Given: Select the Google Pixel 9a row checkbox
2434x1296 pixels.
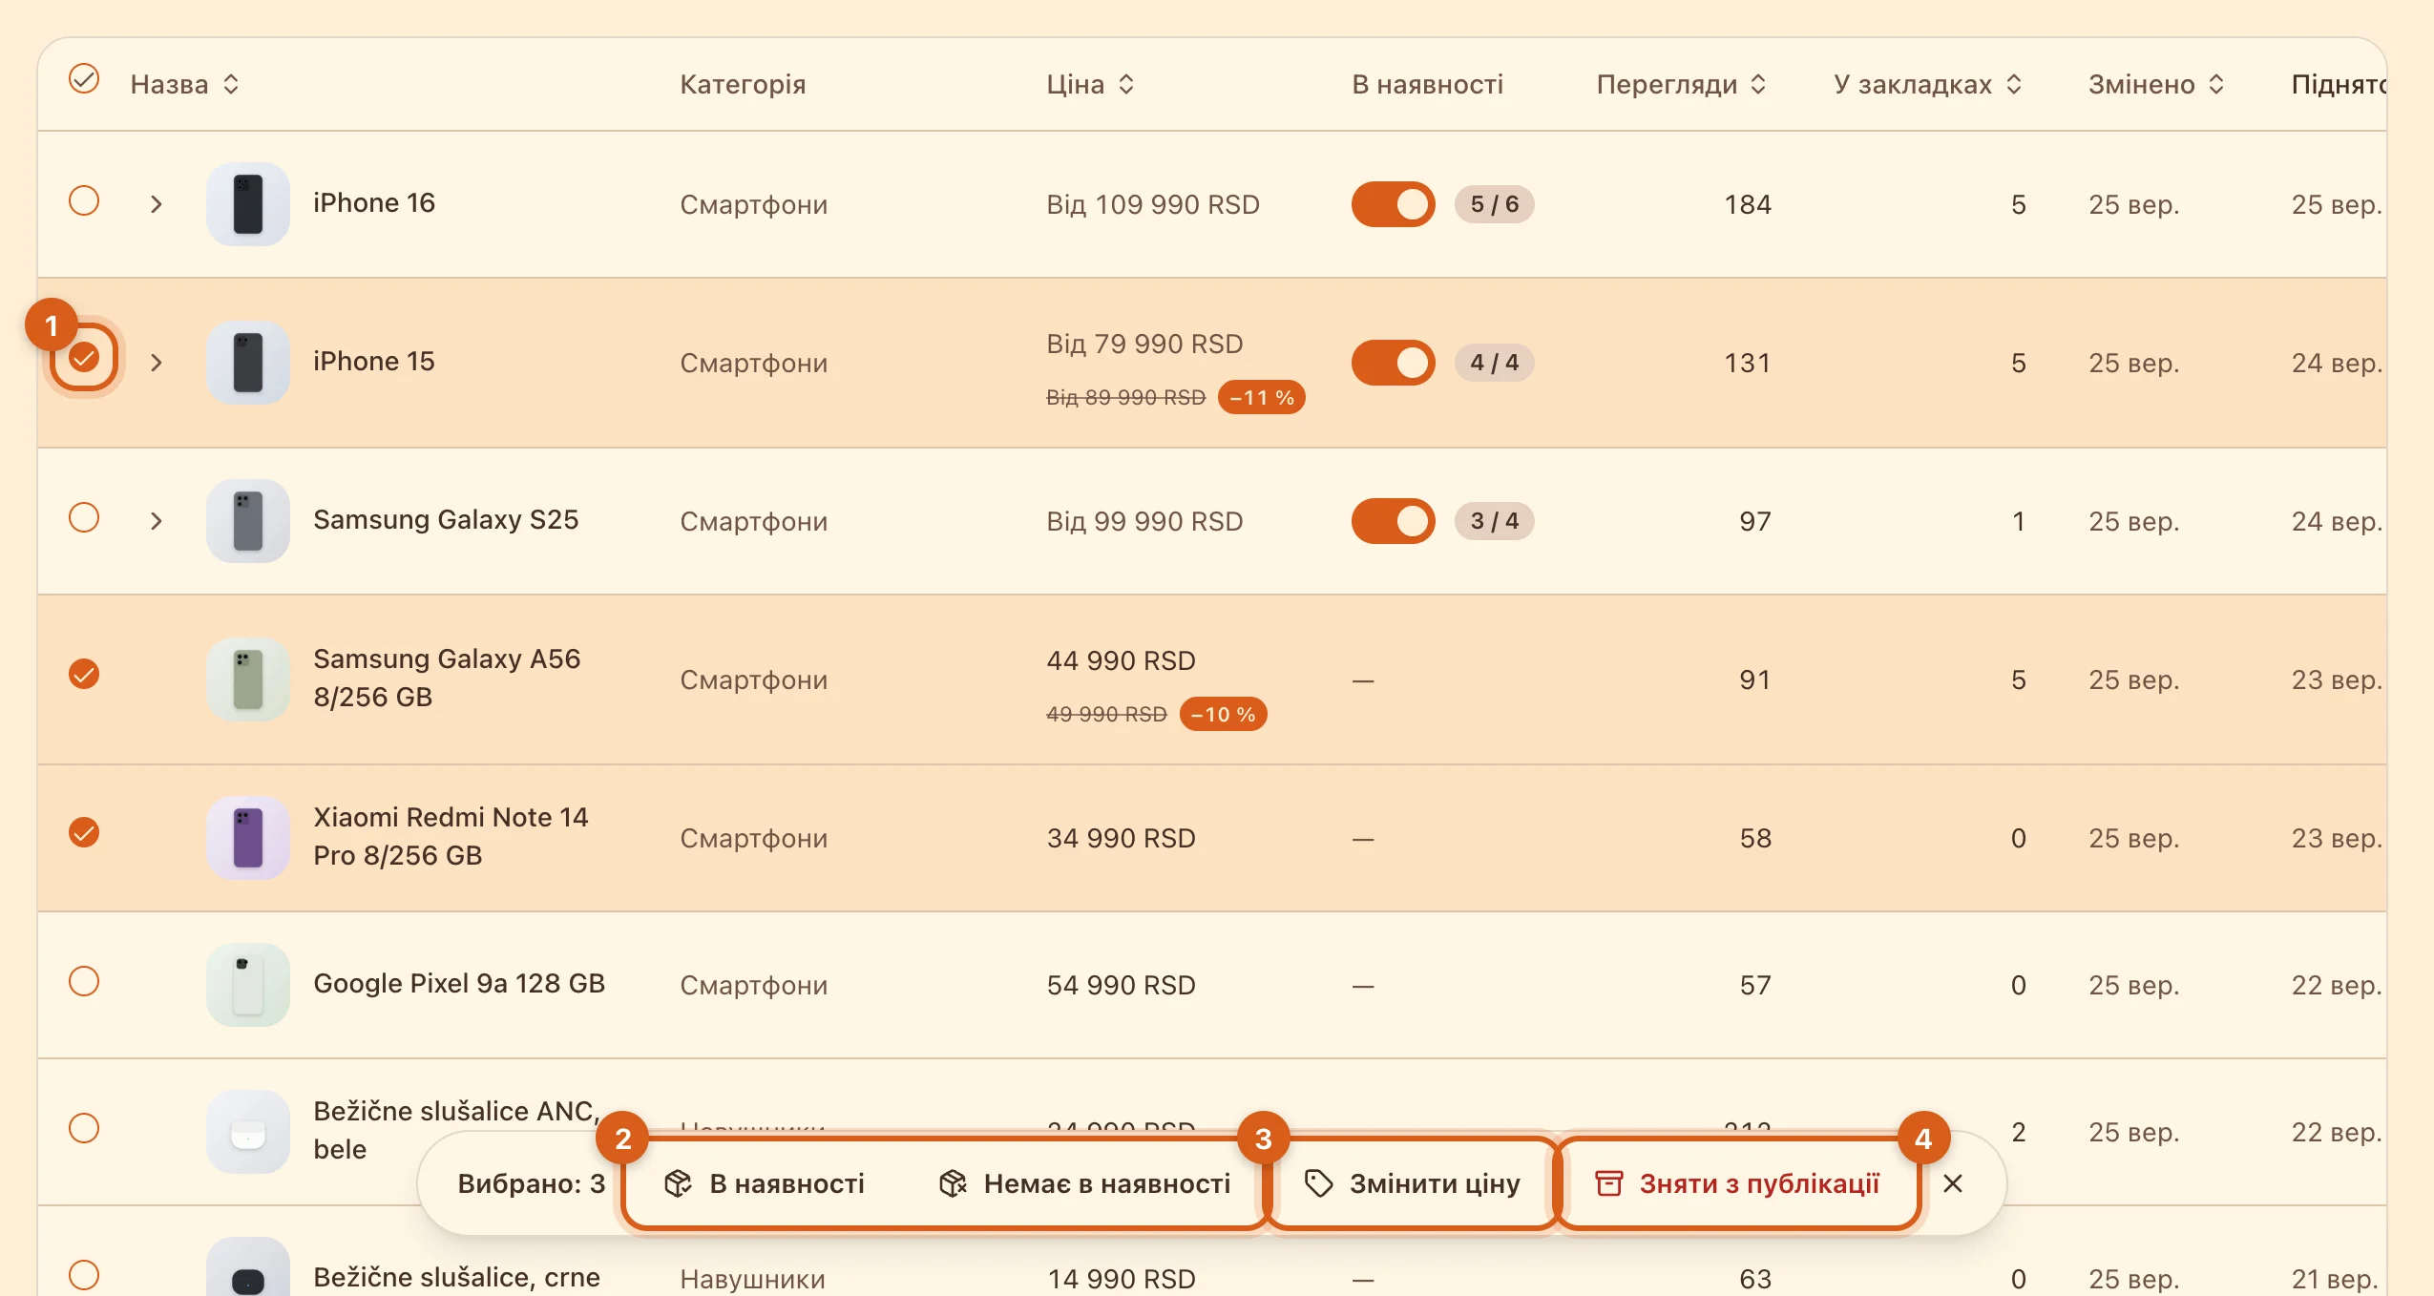Looking at the screenshot, I should [x=84, y=982].
